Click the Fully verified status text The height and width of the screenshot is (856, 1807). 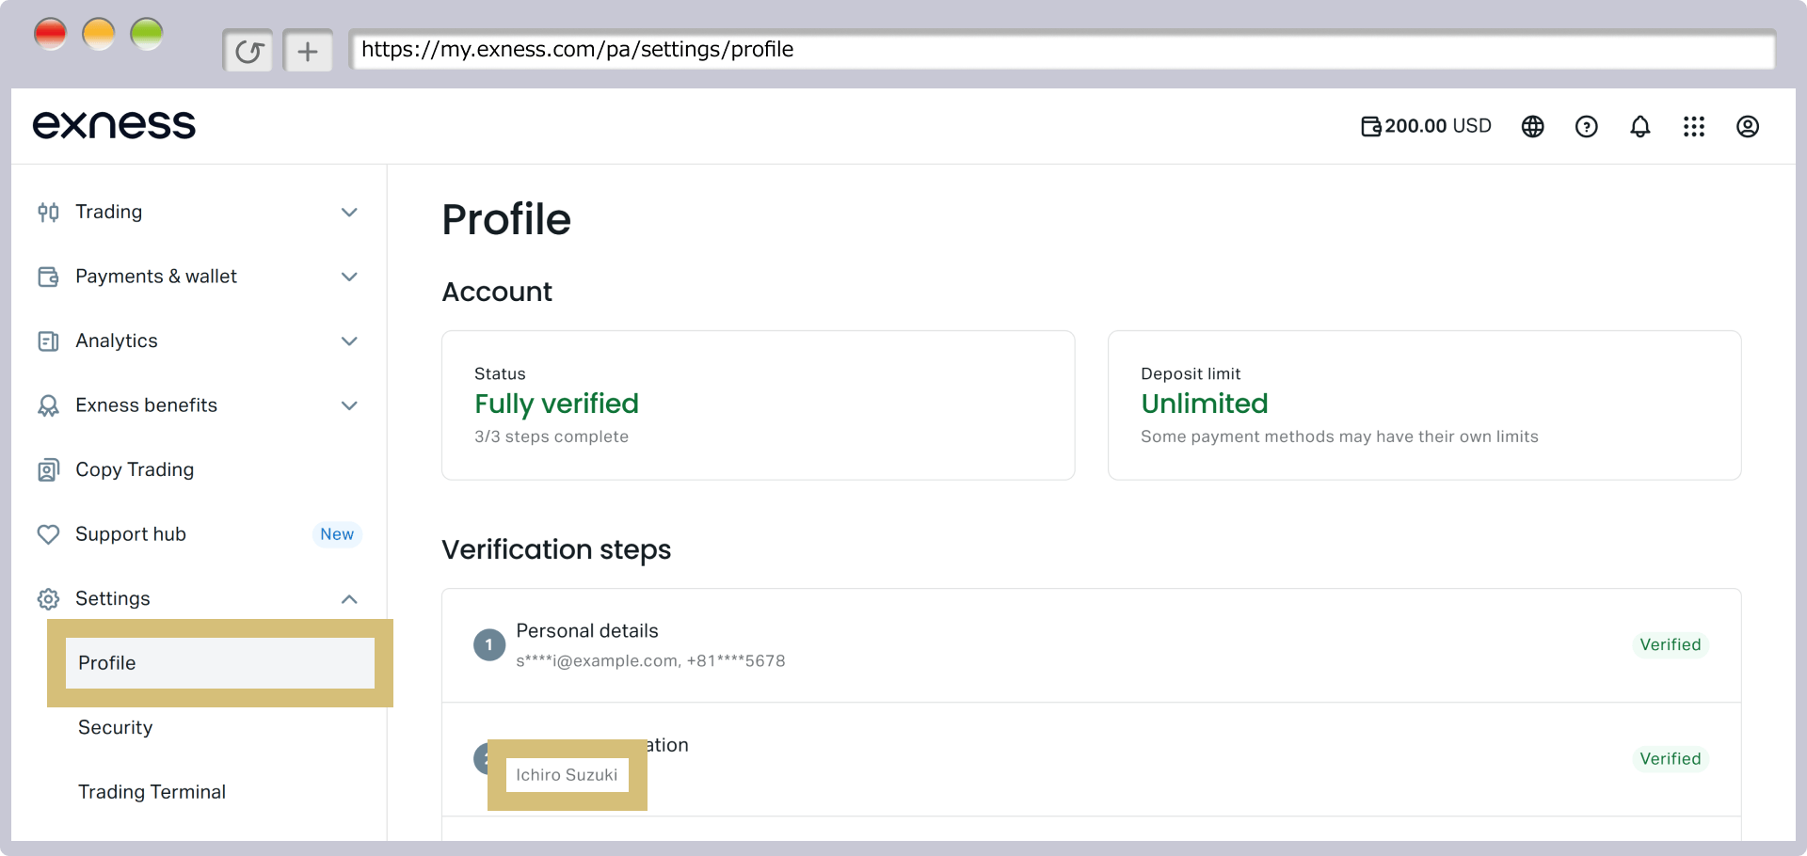point(556,404)
